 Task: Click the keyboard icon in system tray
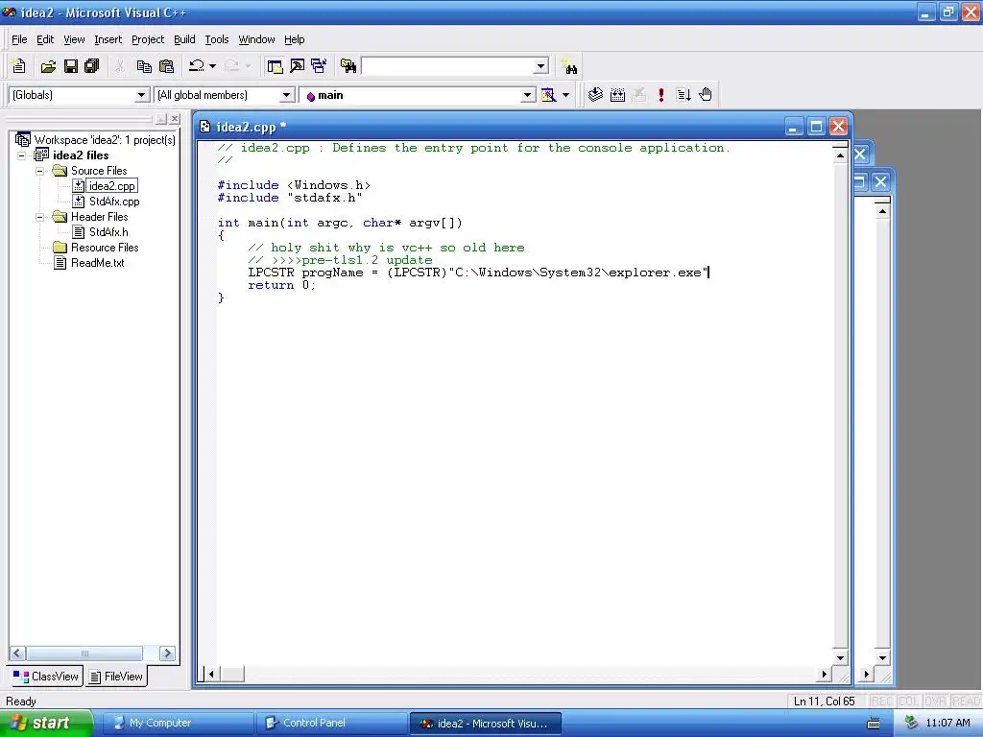(x=873, y=724)
